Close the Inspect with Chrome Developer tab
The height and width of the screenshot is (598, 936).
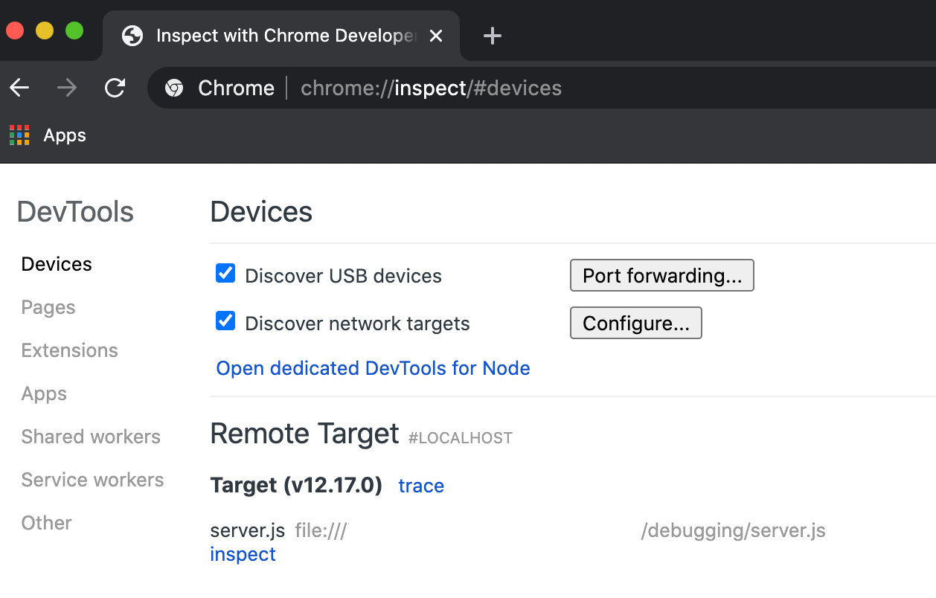click(437, 36)
